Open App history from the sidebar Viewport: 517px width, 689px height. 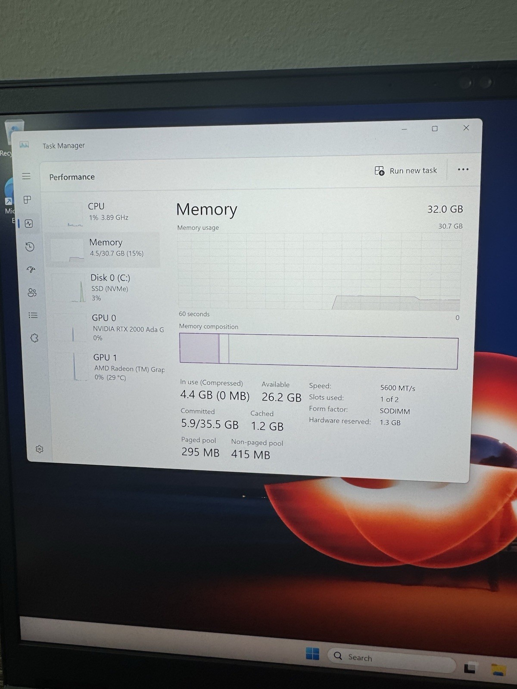click(30, 247)
